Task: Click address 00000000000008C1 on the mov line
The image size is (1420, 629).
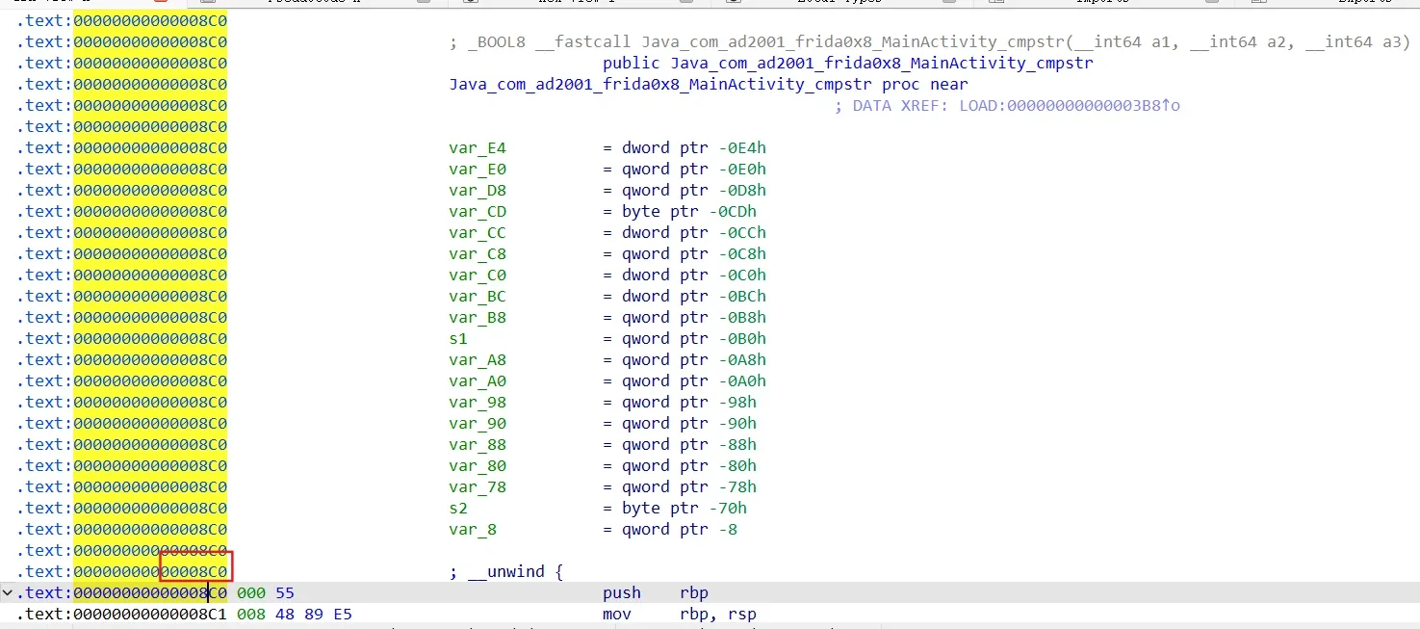Action: pos(150,615)
